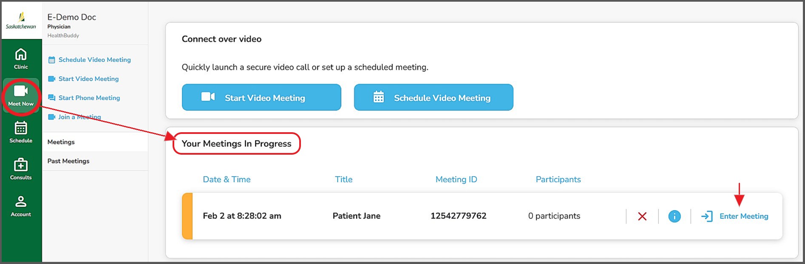The width and height of the screenshot is (805, 264).
Task: Click the blue meeting info icon
Action: click(674, 217)
